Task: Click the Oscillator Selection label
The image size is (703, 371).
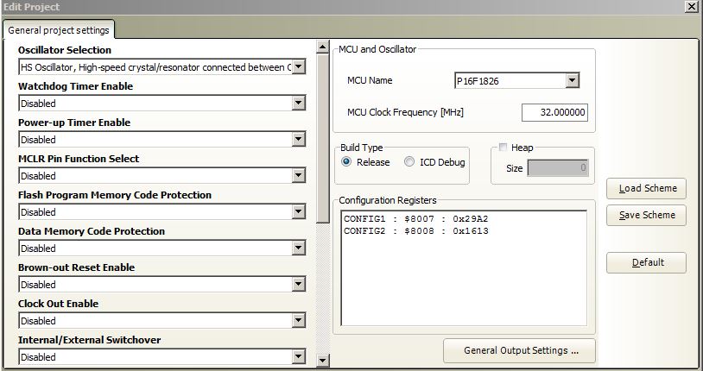Action: coord(65,50)
